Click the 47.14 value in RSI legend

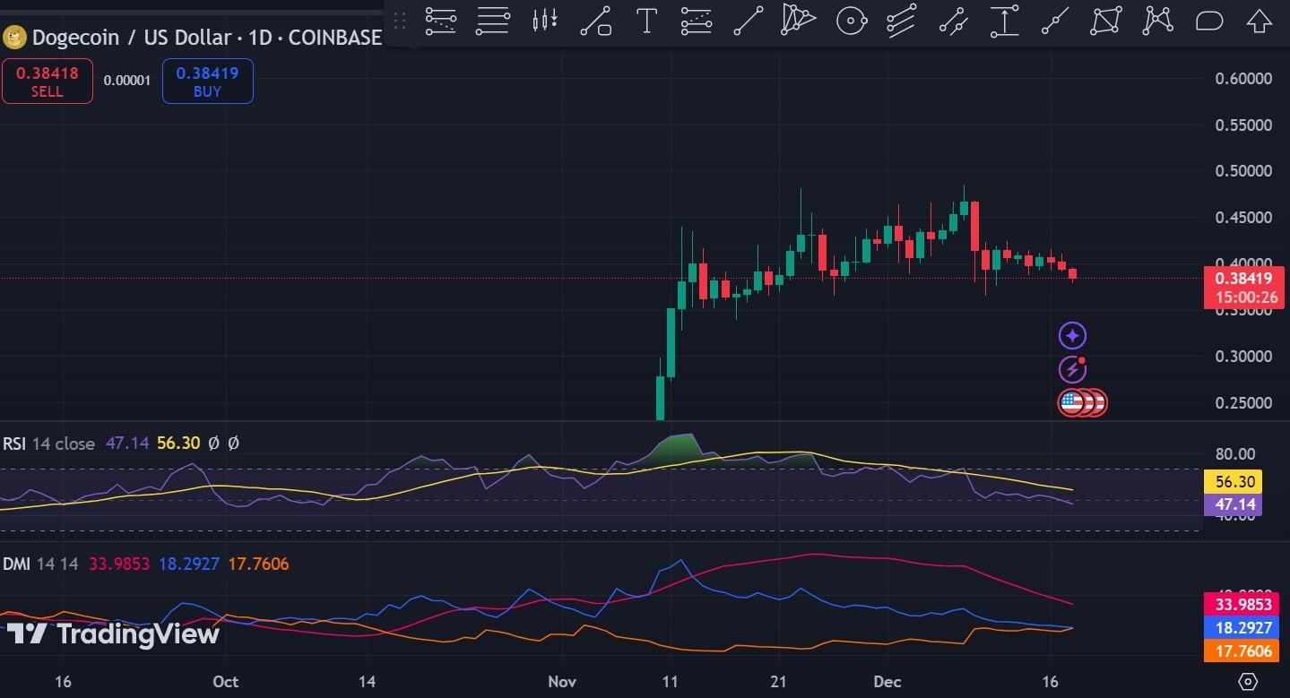pos(127,444)
